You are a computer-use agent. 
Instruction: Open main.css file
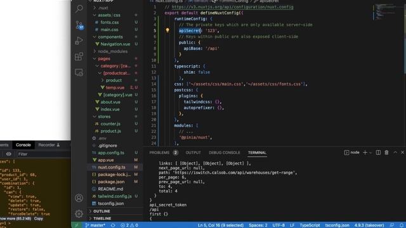[x=109, y=30]
